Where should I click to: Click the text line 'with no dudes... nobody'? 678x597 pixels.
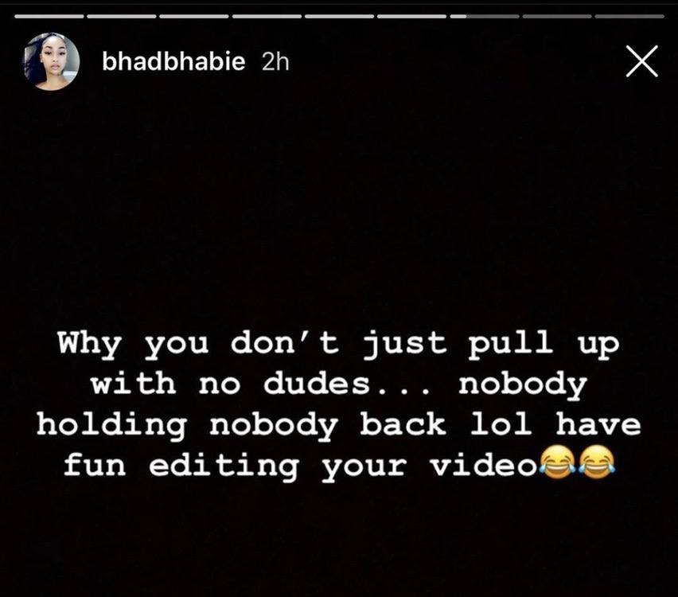point(338,385)
